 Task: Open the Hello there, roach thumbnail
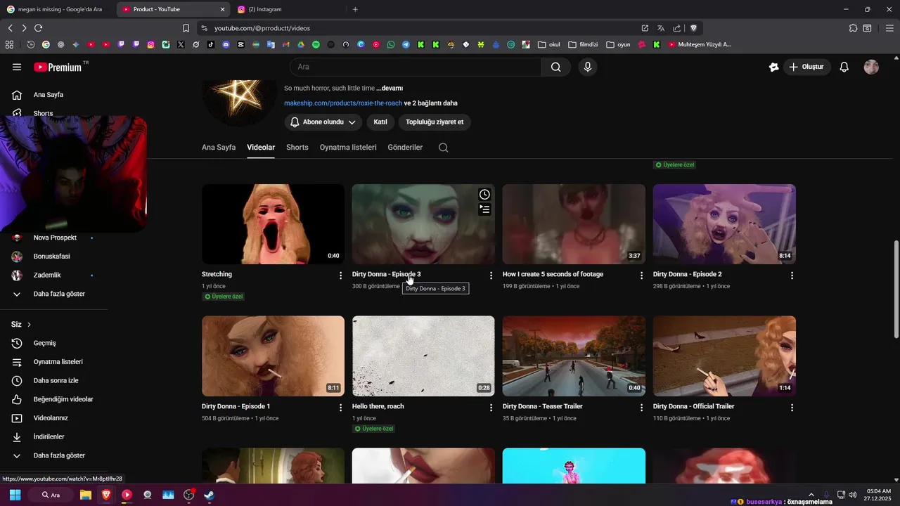[x=423, y=356]
